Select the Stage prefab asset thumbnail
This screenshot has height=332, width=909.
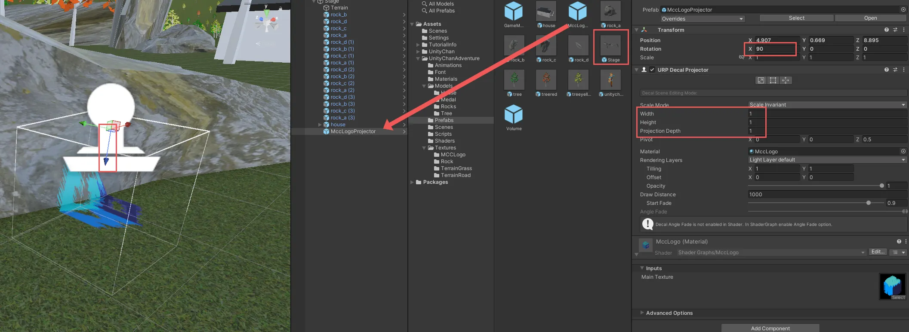tap(610, 47)
